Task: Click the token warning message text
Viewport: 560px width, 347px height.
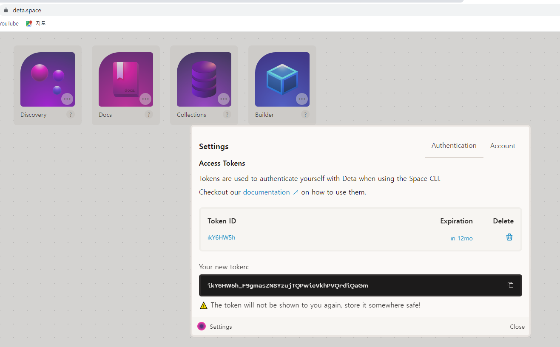Action: [x=316, y=305]
